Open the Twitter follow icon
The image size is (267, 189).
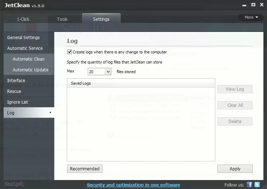[x=257, y=185]
